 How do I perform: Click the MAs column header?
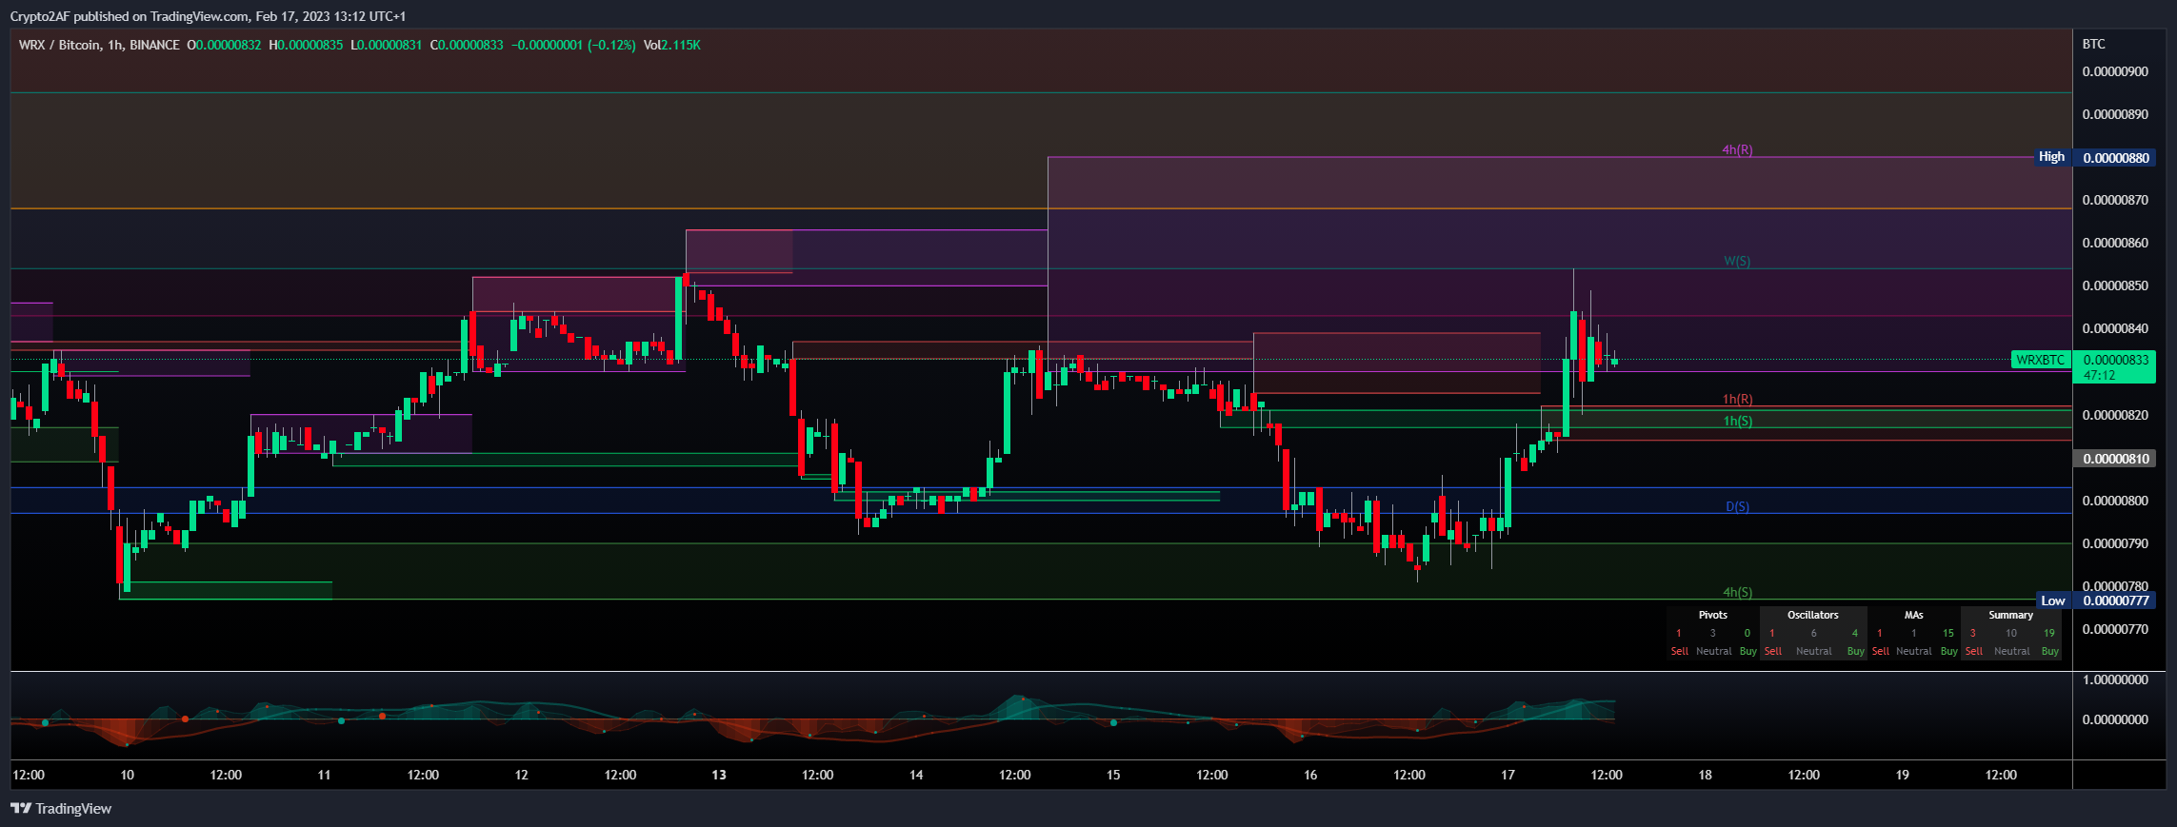pos(1913,615)
